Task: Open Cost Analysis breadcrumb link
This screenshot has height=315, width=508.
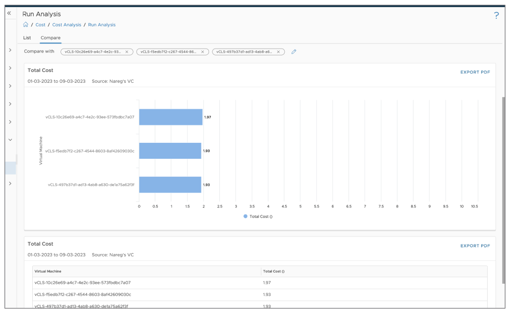Action: click(x=66, y=25)
